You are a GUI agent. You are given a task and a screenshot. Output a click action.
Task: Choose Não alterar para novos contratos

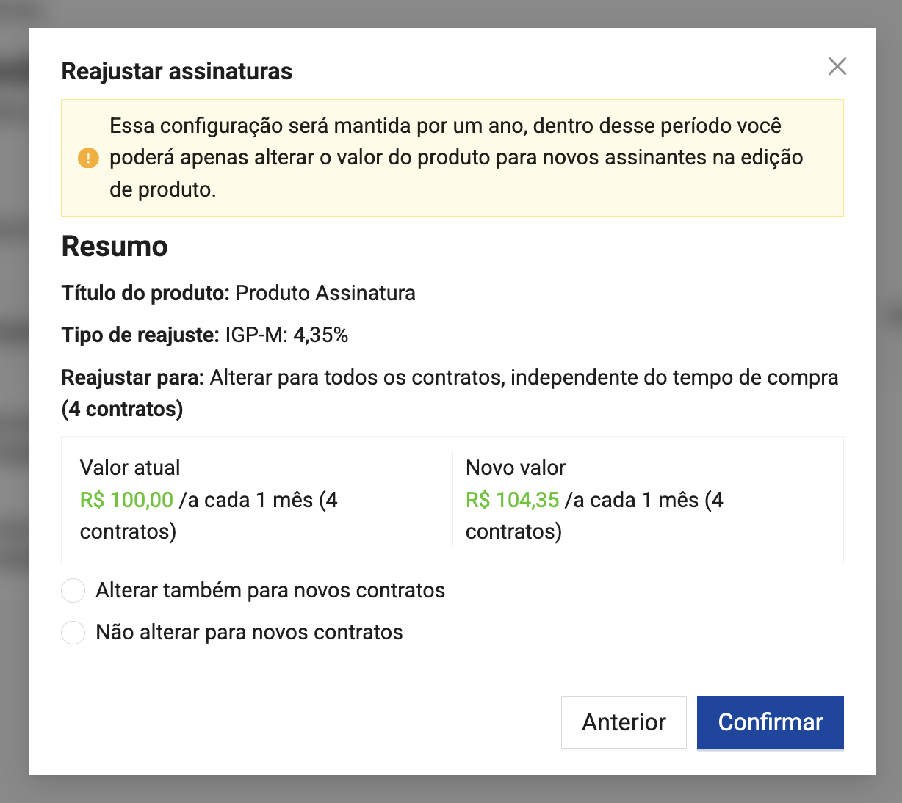[73, 633]
